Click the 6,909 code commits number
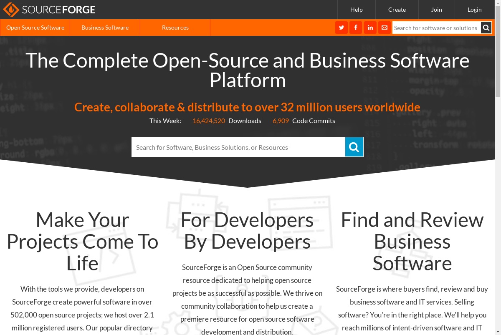The image size is (501, 335). click(281, 121)
